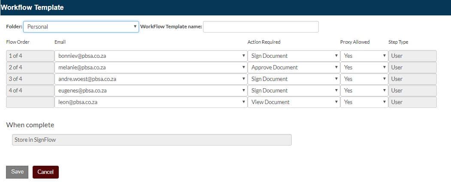Viewport: 451px width, 182px height.
Task: Change Proxy Allowed for step 1 of 4
Action: click(x=364, y=56)
